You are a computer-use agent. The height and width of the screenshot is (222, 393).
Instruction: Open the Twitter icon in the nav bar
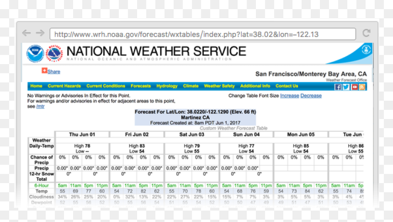(x=346, y=87)
